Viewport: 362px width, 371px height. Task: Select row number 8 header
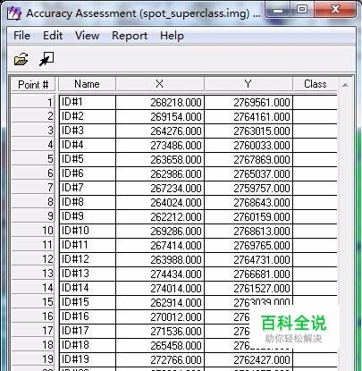point(33,202)
